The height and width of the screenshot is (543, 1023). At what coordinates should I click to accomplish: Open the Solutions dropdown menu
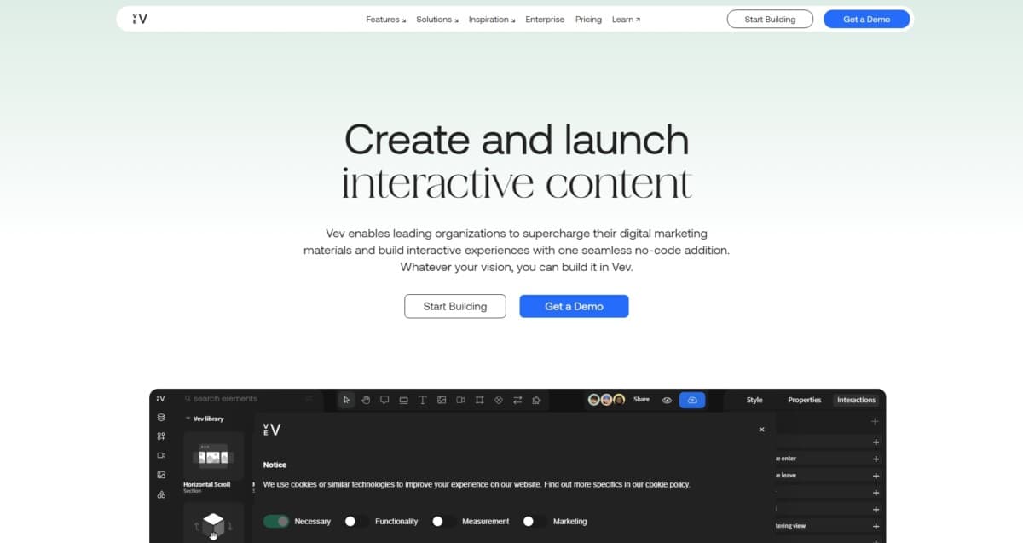pyautogui.click(x=436, y=20)
